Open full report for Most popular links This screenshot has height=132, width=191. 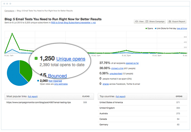click(x=33, y=97)
